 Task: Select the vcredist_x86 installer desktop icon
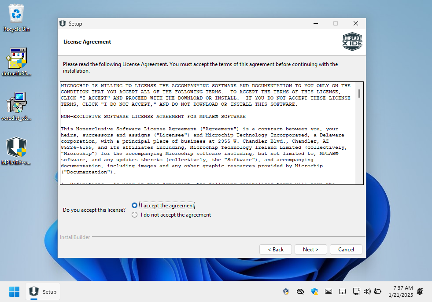(16, 107)
